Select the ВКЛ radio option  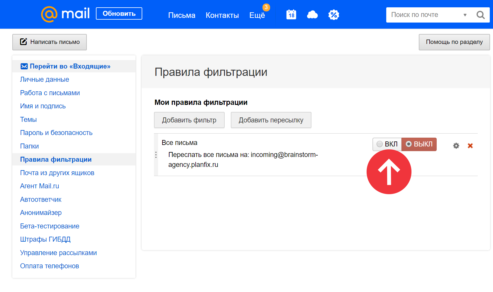387,144
